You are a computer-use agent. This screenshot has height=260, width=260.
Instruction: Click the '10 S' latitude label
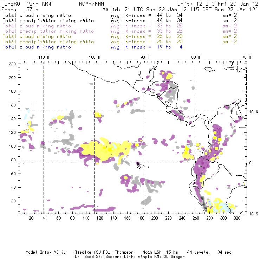point(254,214)
